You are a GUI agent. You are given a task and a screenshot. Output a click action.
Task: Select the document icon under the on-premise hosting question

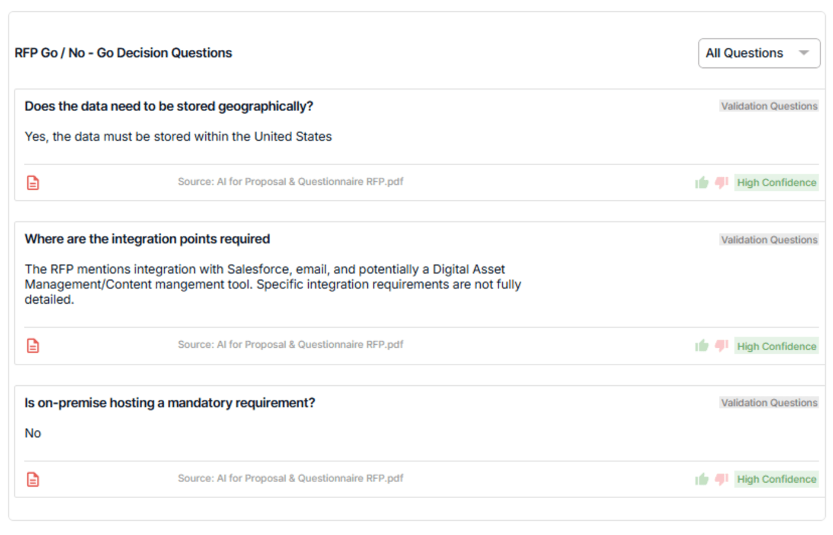[32, 479]
